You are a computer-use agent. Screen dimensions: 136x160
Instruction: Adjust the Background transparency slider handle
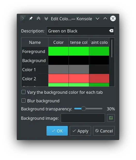click(x=84, y=109)
